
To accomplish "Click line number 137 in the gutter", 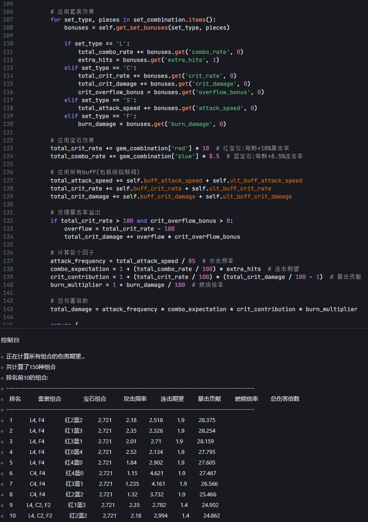I will coord(8,261).
